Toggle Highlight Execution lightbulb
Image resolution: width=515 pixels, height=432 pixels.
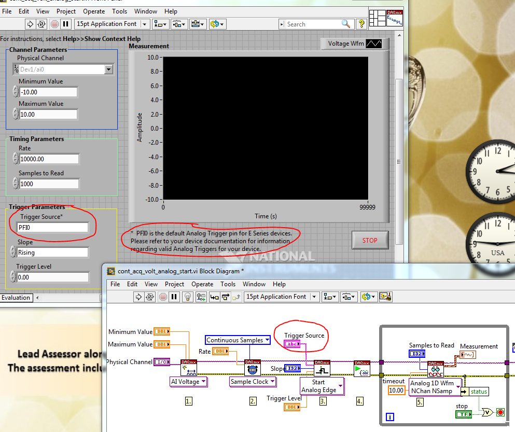[x=188, y=297]
